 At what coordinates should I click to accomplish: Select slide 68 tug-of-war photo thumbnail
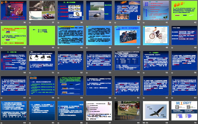pyautogui.click(x=127, y=111)
